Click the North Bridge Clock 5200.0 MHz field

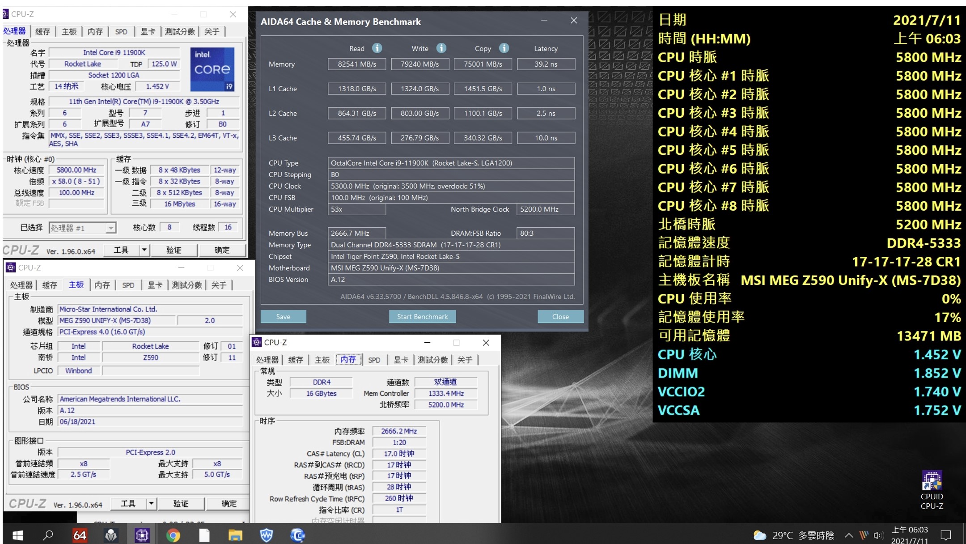click(x=546, y=209)
